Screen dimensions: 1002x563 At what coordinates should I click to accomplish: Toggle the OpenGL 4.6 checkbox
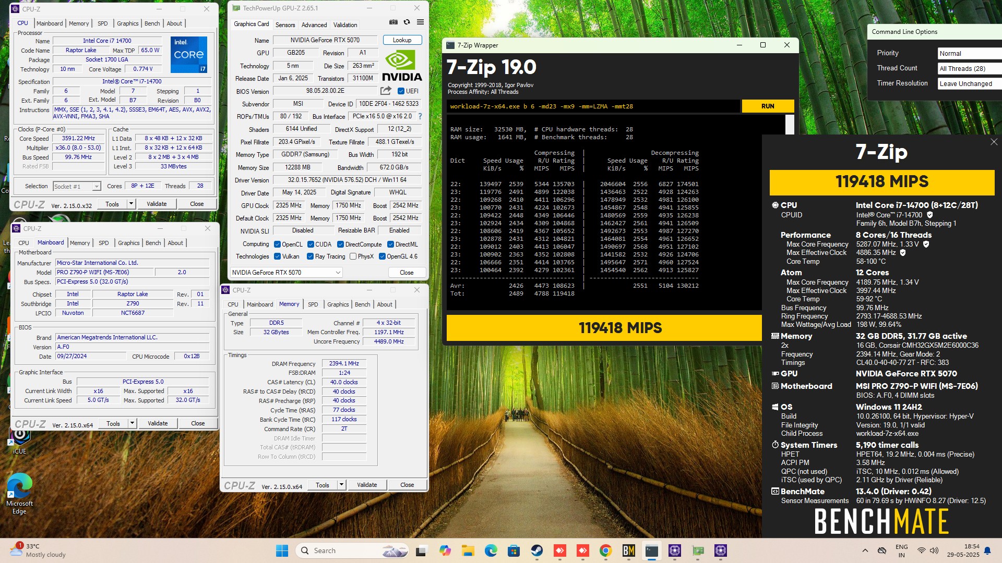tap(382, 256)
